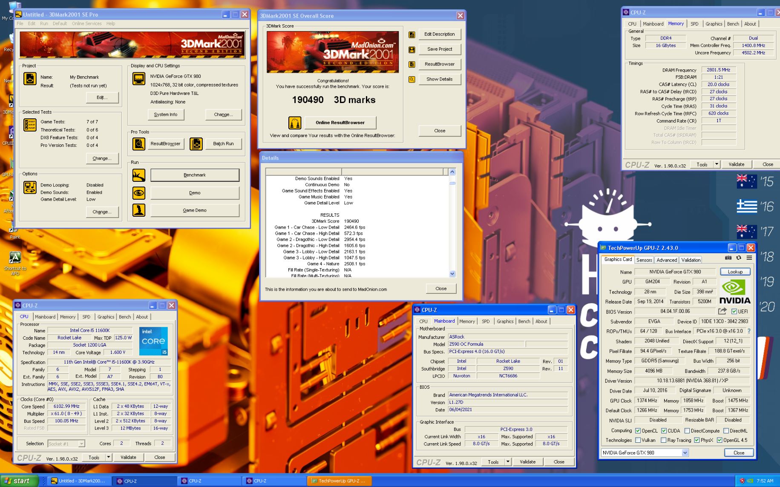The width and height of the screenshot is (780, 487).
Task: Open the GPU-Z hamburger menu
Action: (x=749, y=258)
